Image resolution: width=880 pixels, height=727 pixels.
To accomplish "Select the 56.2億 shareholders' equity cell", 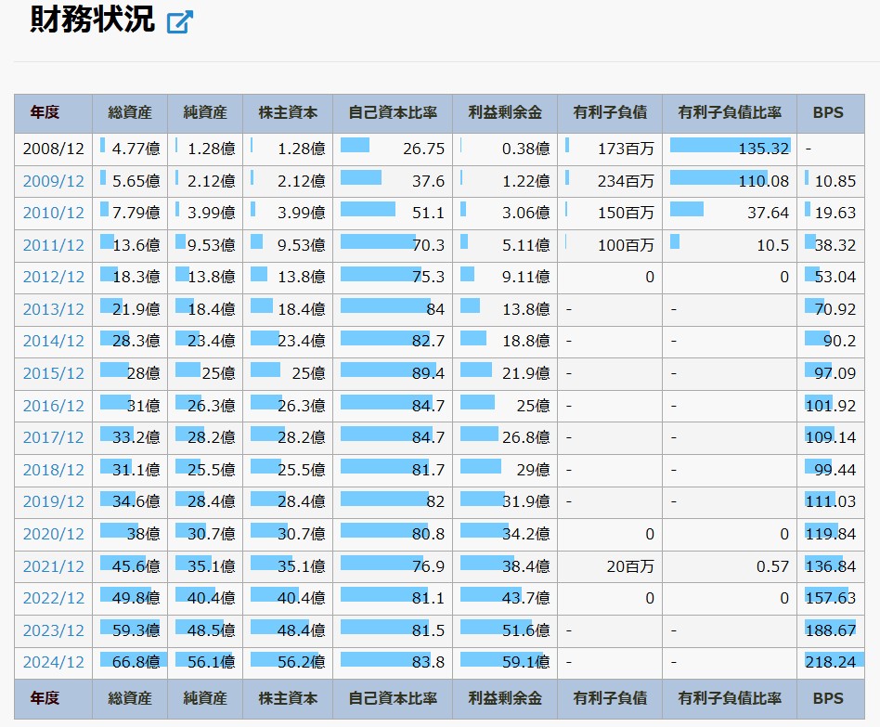I will point(288,662).
